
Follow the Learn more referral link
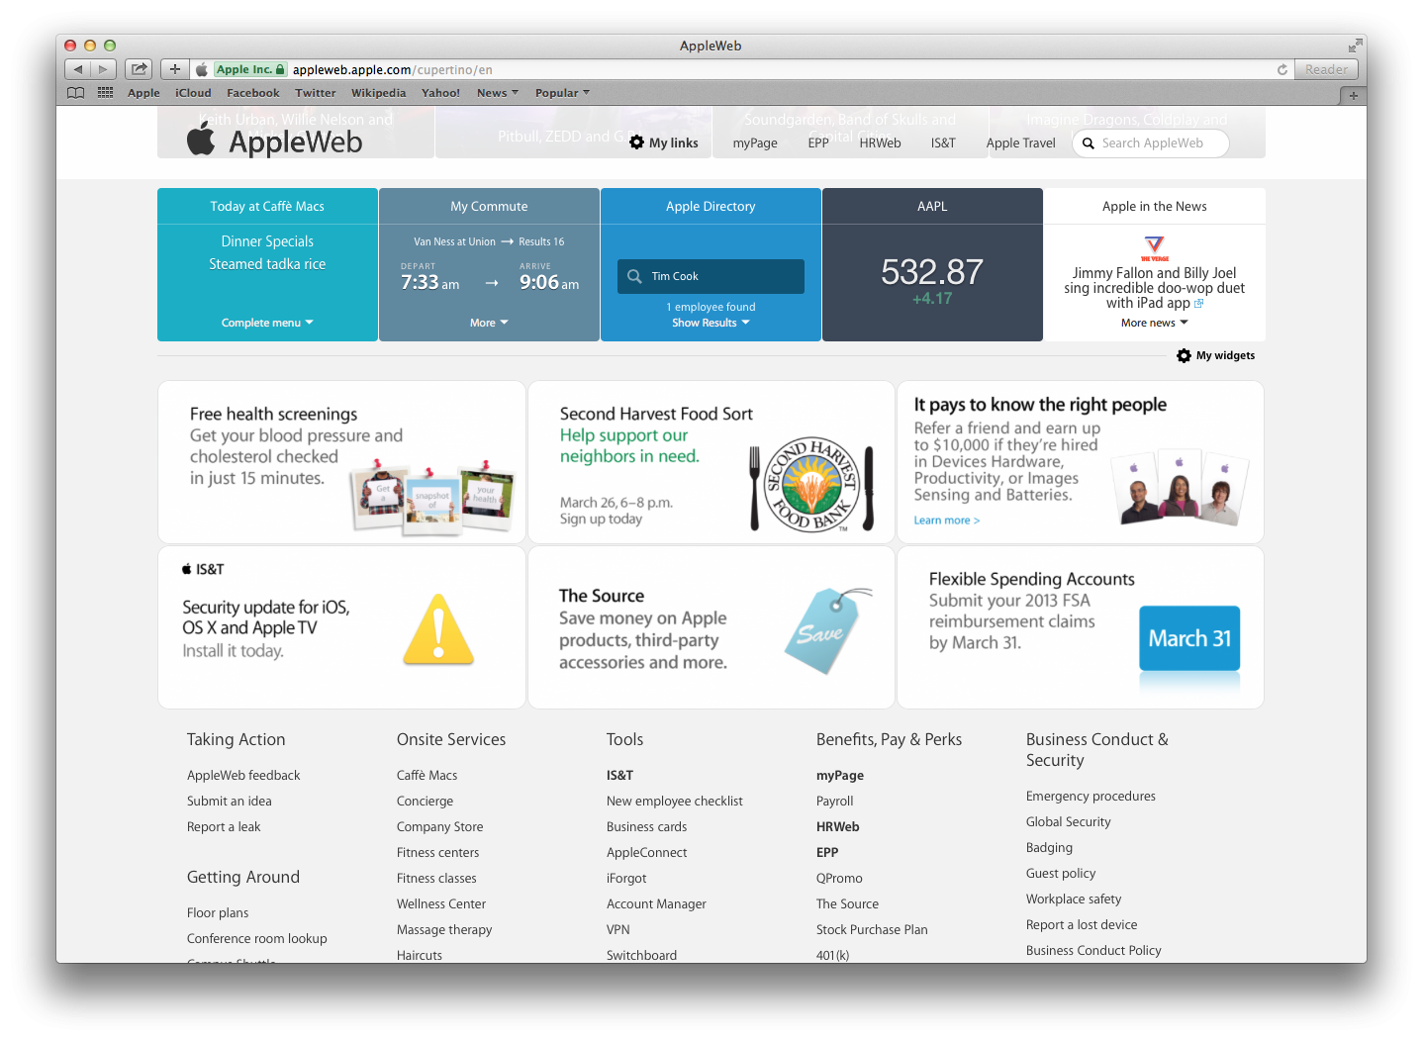click(946, 520)
